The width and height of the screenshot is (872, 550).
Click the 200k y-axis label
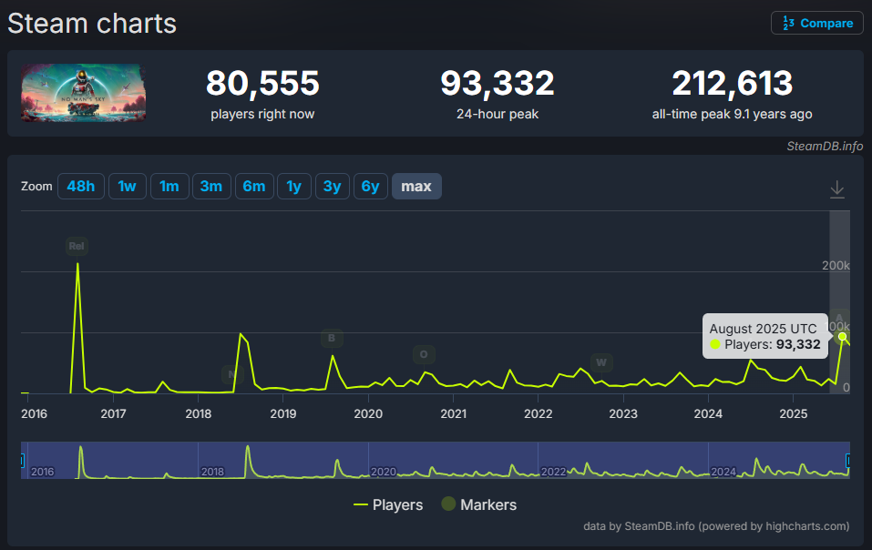[x=836, y=266]
